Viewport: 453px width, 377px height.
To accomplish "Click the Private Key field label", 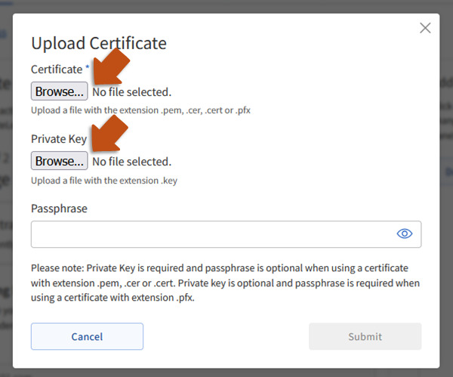I will (59, 139).
